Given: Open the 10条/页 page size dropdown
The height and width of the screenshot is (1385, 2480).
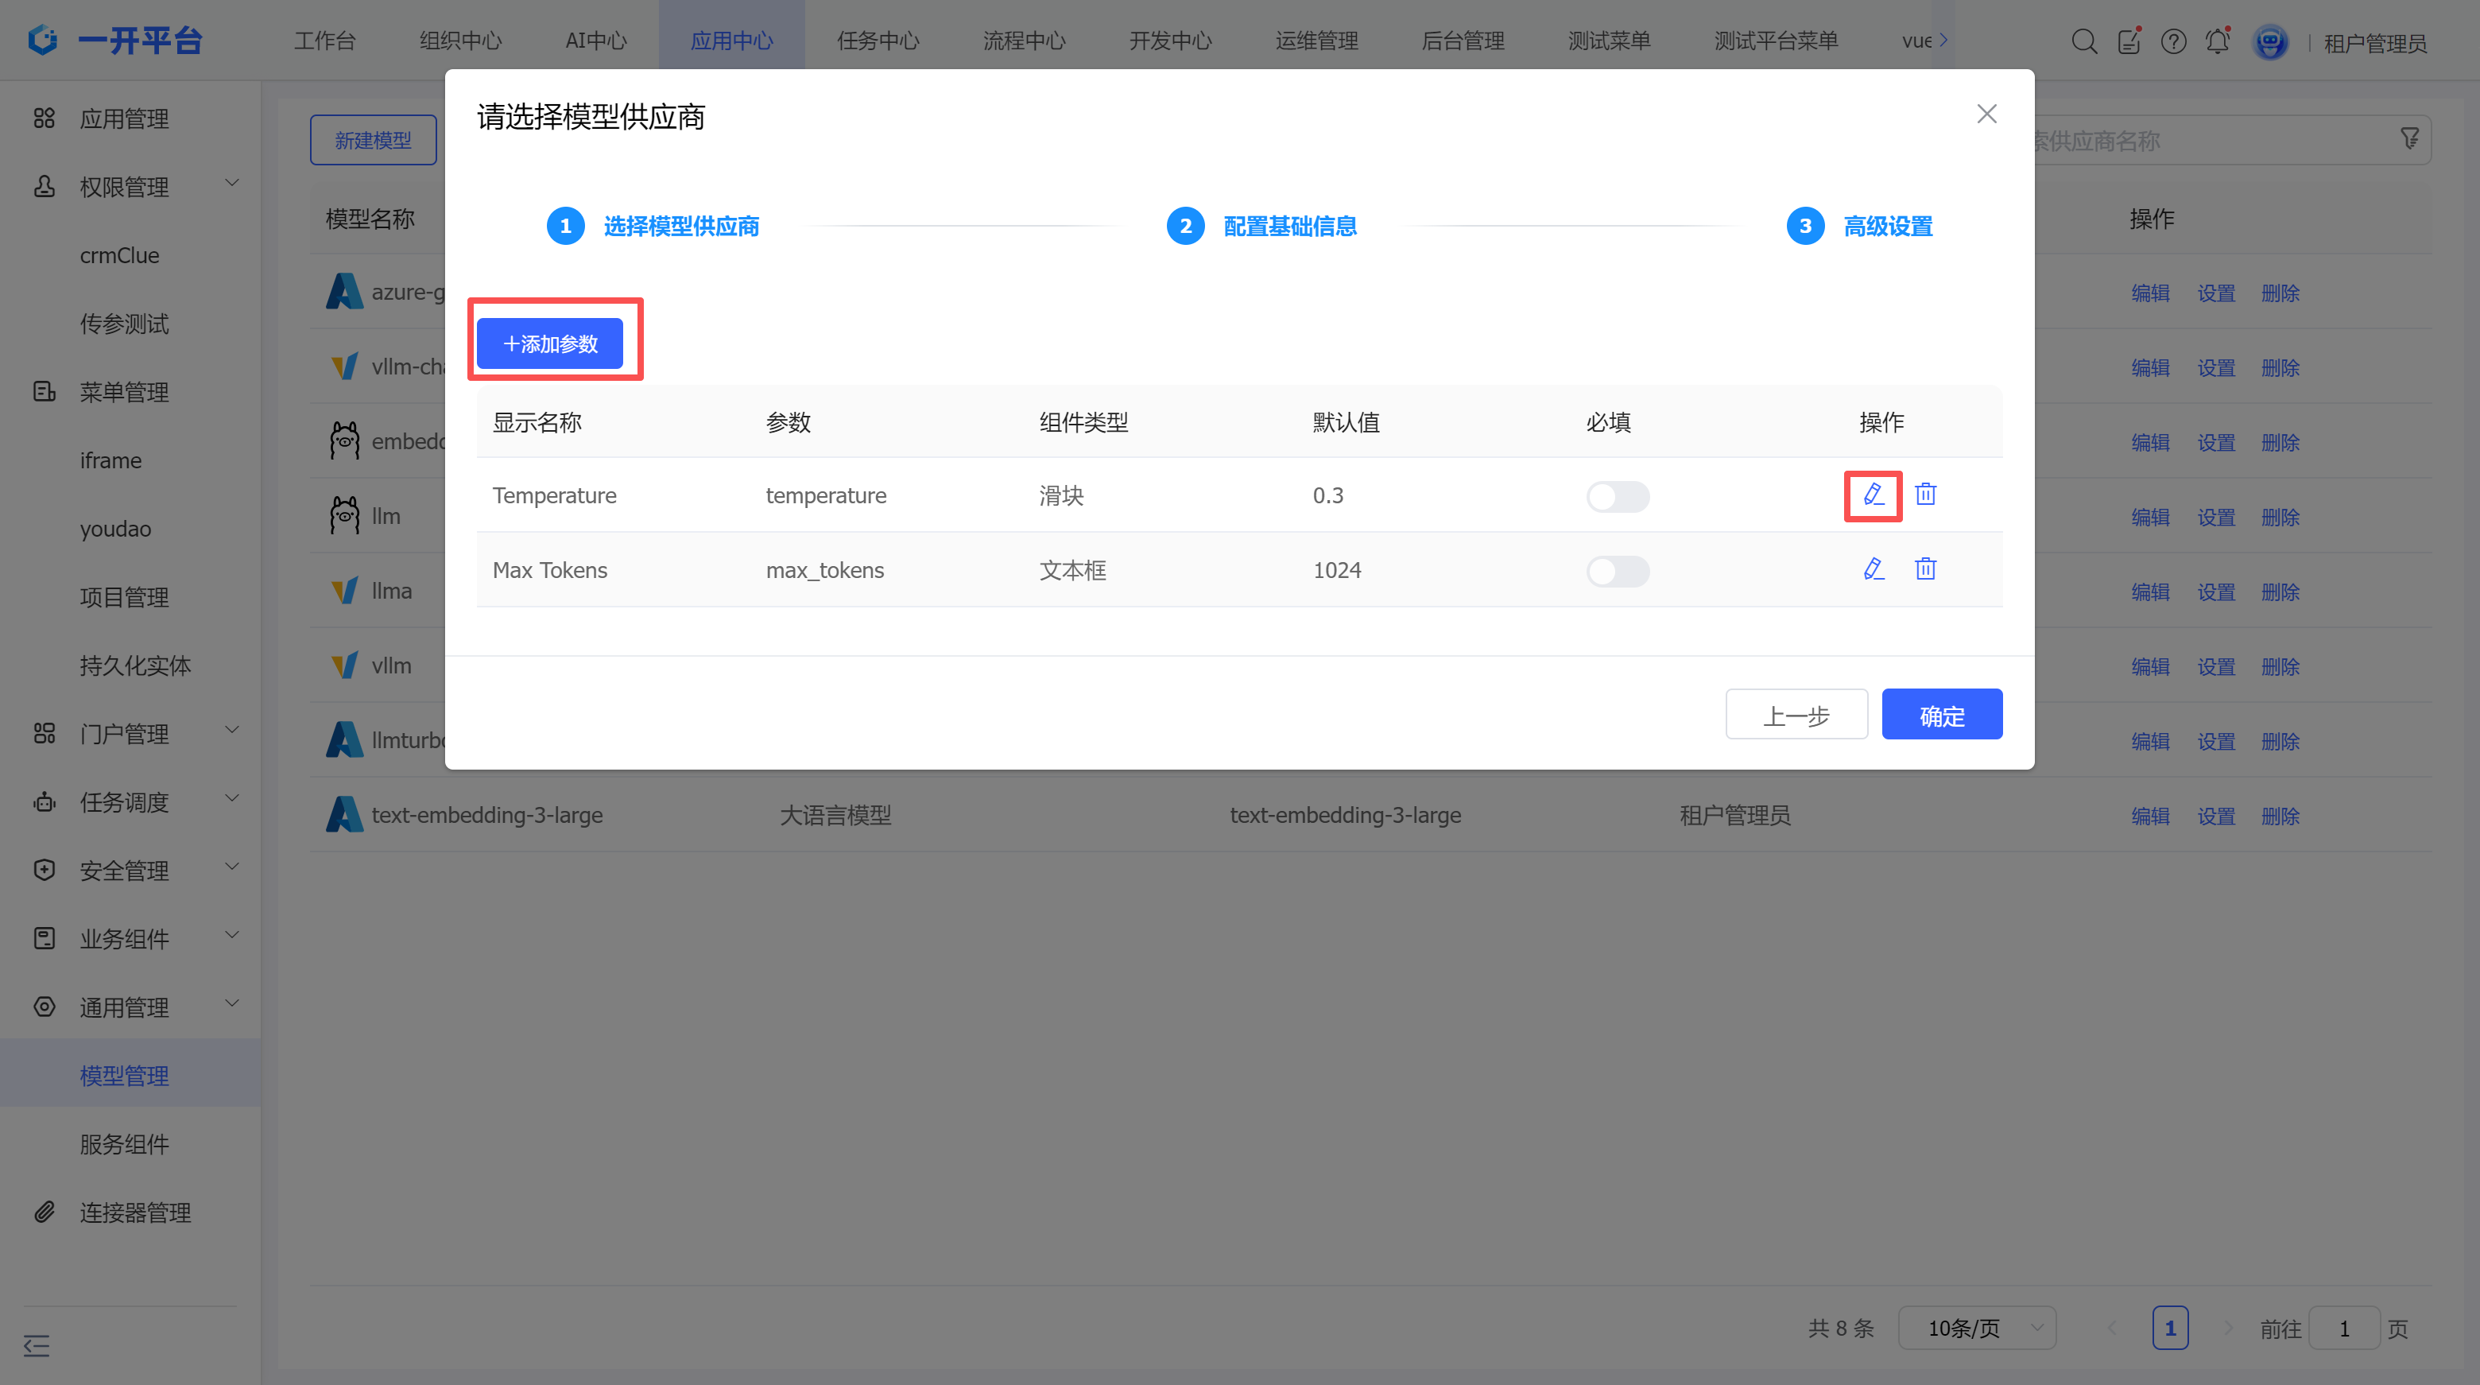Looking at the screenshot, I should (1978, 1329).
